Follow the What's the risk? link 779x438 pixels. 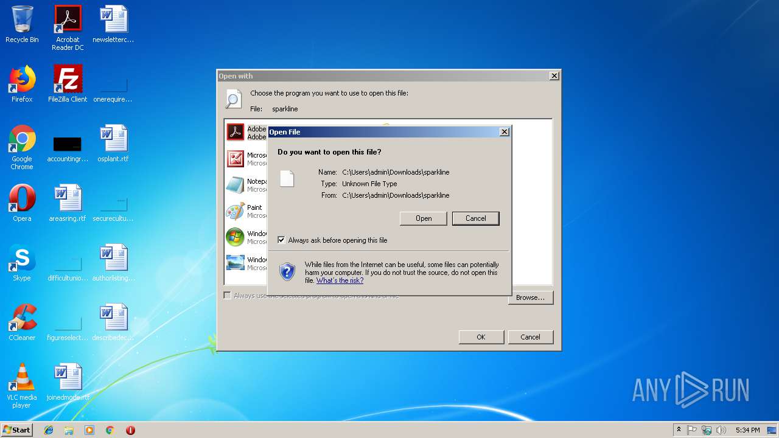coord(340,280)
